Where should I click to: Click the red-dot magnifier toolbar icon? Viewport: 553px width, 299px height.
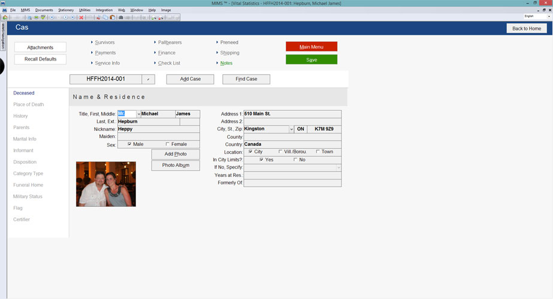click(161, 17)
